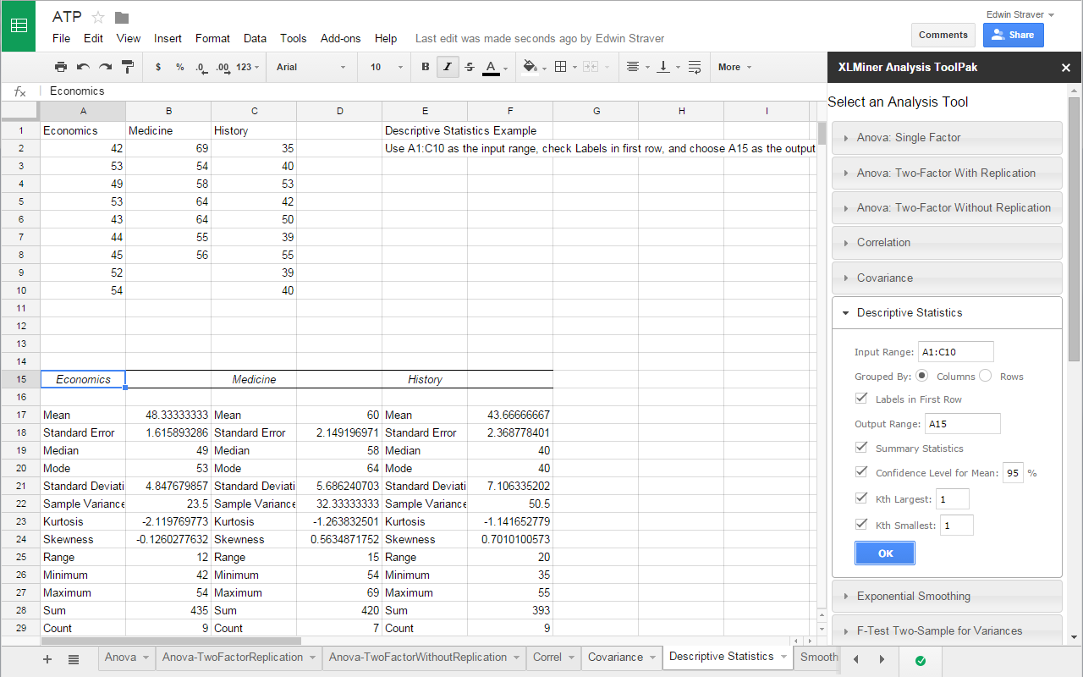The image size is (1083, 677).
Task: Switch to the Covariance sheet tab
Action: [615, 658]
